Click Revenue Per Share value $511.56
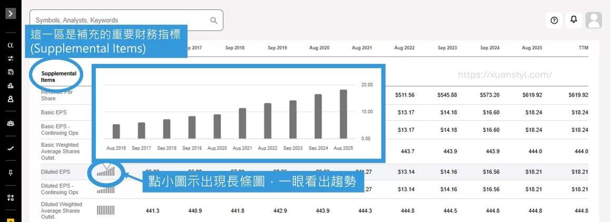 click(x=405, y=94)
